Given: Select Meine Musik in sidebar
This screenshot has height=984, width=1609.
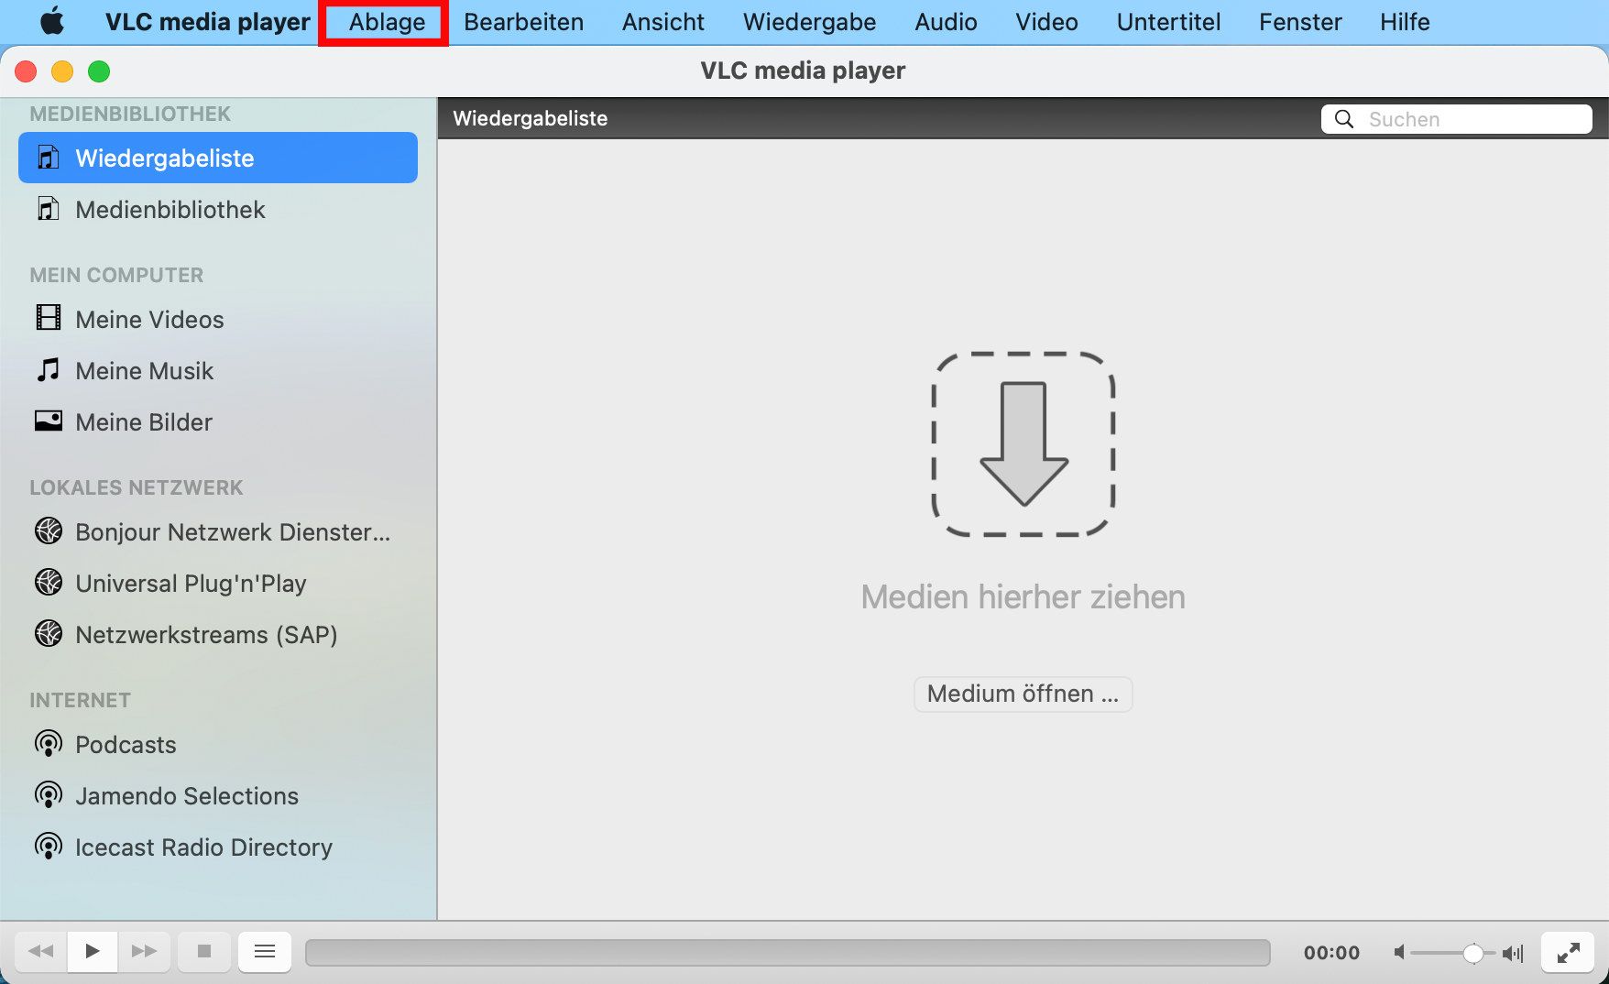Looking at the screenshot, I should pyautogui.click(x=144, y=370).
